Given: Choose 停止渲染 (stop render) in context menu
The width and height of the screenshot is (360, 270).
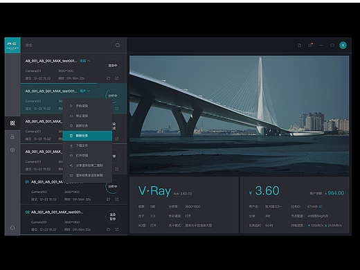Looking at the screenshot, I should [87, 116].
